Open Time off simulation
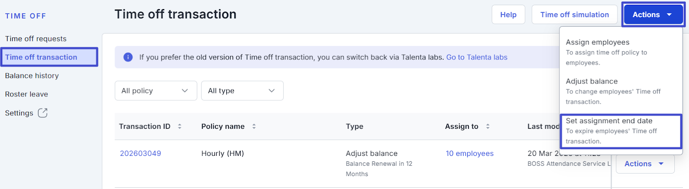This screenshot has width=689, height=189. 574,15
